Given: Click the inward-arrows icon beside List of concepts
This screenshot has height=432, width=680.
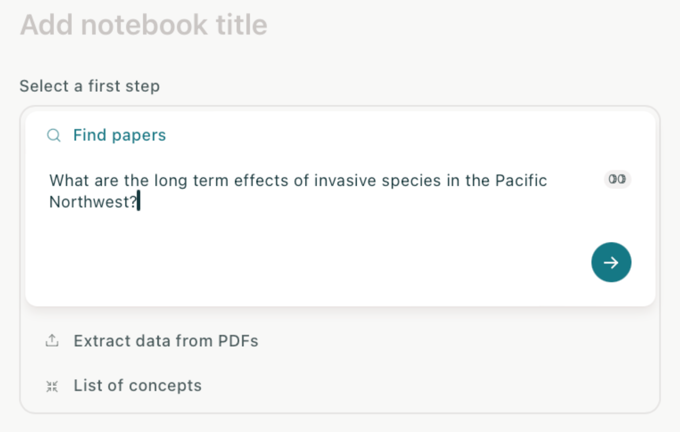Looking at the screenshot, I should [52, 386].
